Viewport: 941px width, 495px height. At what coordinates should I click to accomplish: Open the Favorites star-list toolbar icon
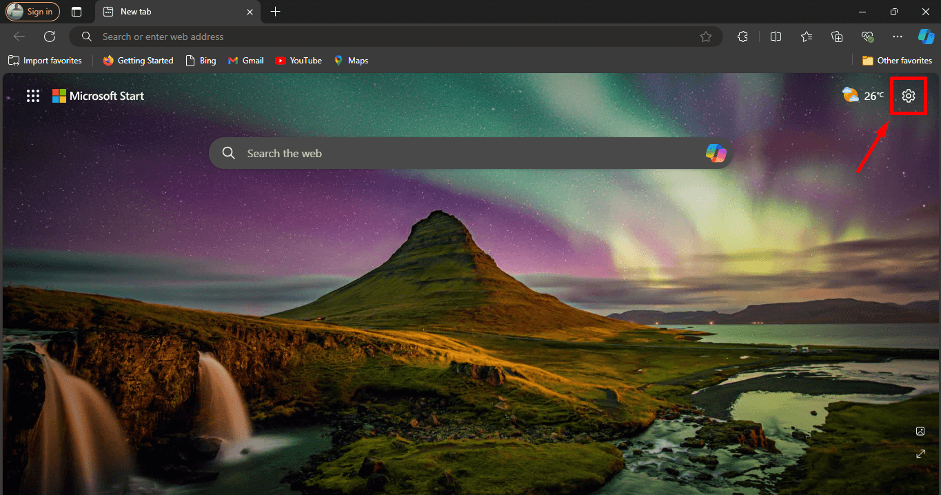(x=807, y=37)
